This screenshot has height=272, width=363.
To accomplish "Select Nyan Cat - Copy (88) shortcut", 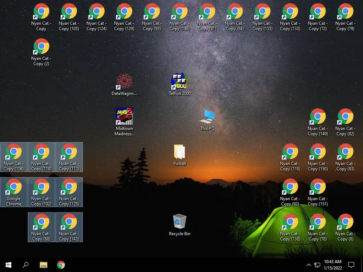I will [x=41, y=227].
